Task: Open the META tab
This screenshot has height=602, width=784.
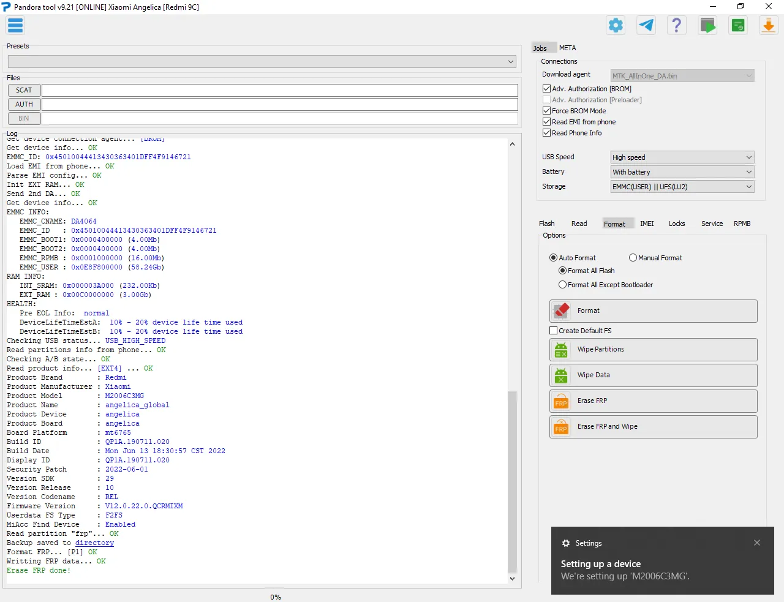Action: (x=567, y=48)
